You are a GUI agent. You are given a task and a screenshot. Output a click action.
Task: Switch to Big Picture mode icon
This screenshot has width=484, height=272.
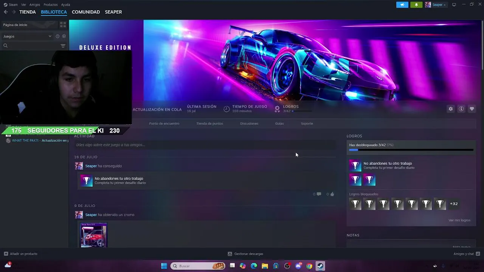pos(454,5)
